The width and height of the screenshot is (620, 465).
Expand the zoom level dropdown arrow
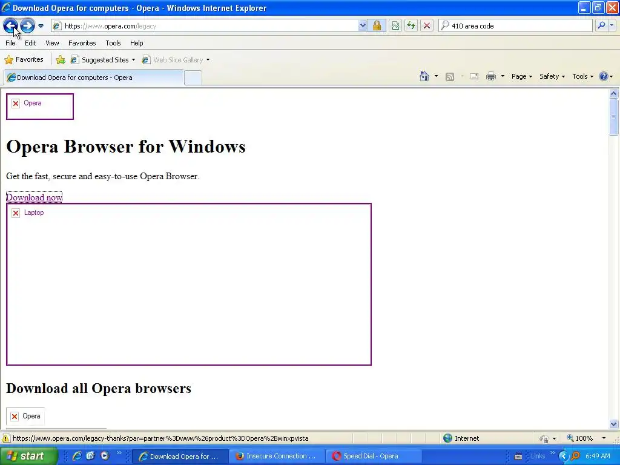[604, 438]
